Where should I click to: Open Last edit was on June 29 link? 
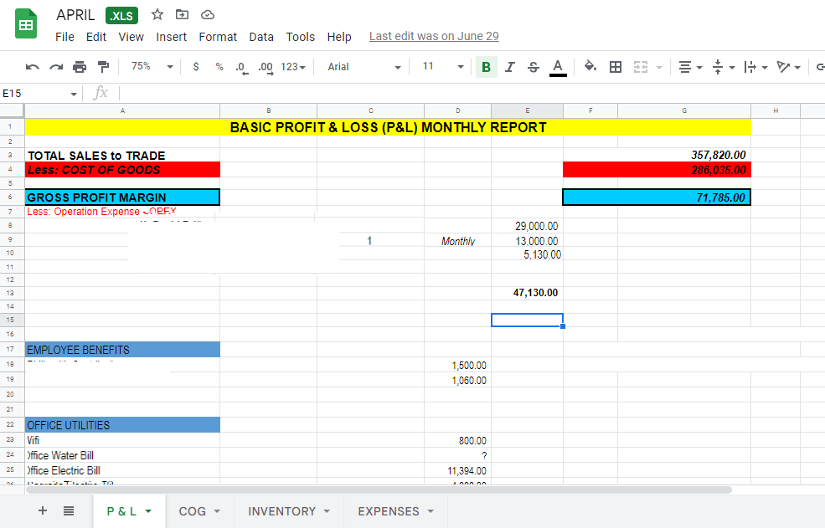click(x=434, y=36)
